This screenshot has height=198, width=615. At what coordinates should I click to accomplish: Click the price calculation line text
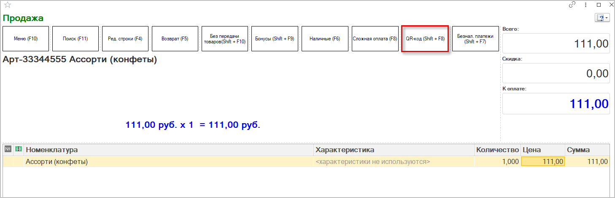point(193,125)
